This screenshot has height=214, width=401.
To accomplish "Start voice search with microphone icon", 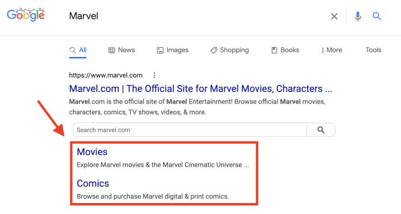I will [x=358, y=16].
